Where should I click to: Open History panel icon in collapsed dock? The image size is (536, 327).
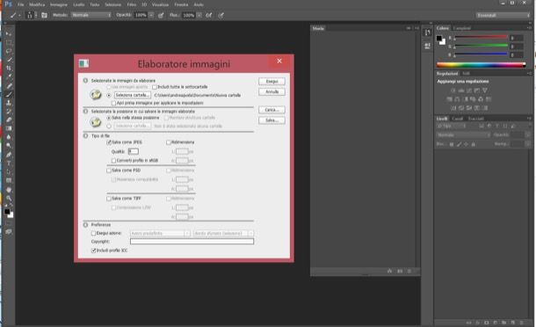427,33
